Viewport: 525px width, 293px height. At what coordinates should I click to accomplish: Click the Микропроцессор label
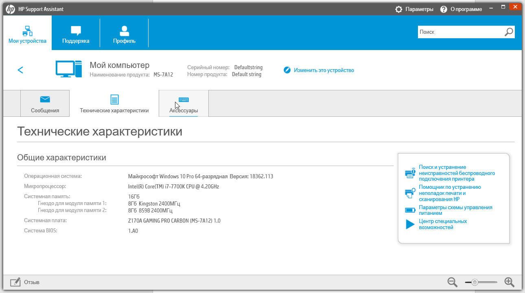45,186
